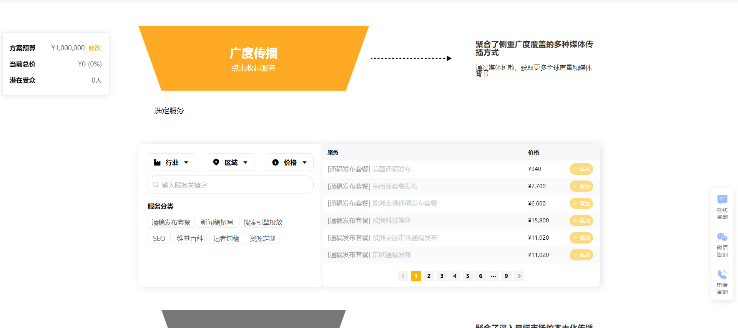Select the 维基百科 category tag

tap(190, 239)
